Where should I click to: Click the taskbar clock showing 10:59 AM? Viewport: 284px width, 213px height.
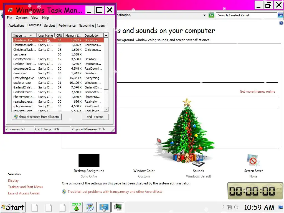click(x=259, y=207)
